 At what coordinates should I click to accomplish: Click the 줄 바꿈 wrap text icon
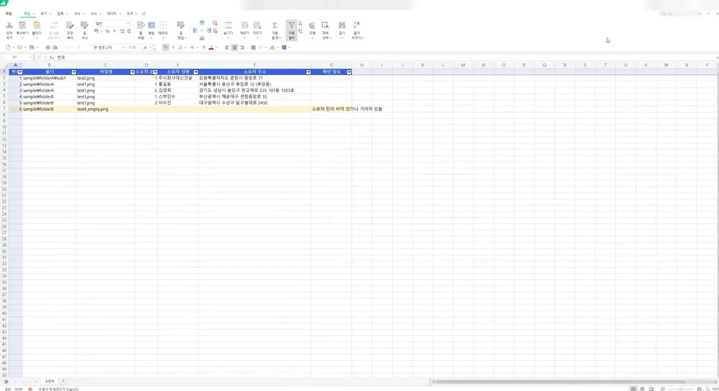(141, 25)
